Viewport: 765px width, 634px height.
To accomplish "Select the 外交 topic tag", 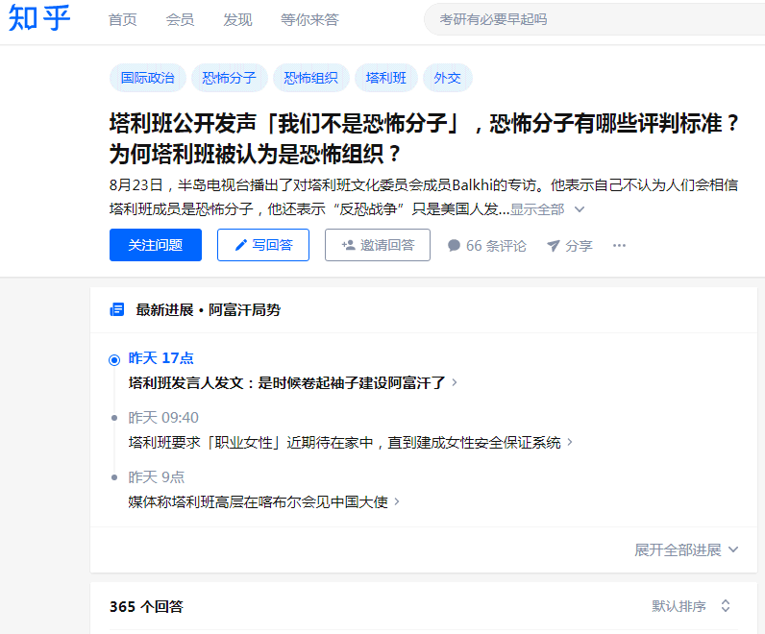I will (448, 78).
